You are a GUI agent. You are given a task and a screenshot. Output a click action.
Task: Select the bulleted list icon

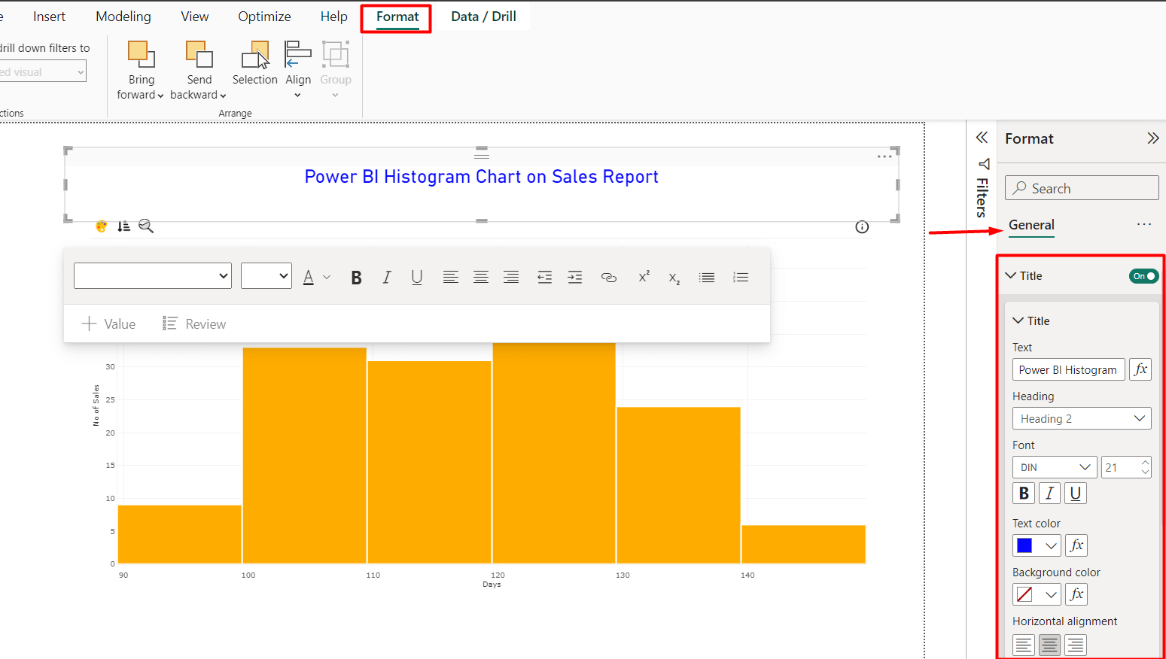(x=706, y=277)
